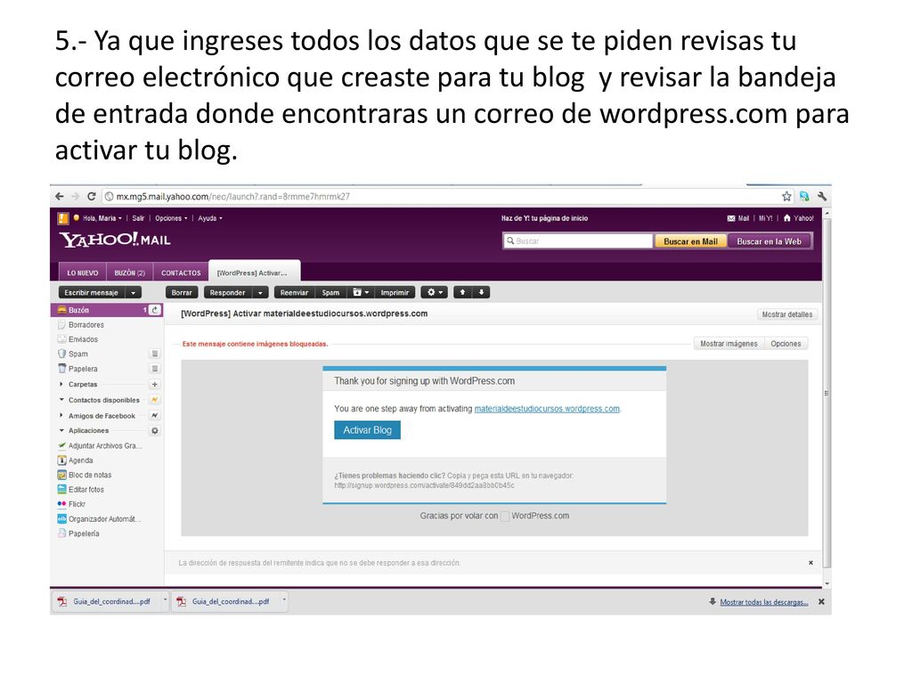Open the Hola, Maria account dropdown
The height and width of the screenshot is (684, 912).
pyautogui.click(x=102, y=219)
